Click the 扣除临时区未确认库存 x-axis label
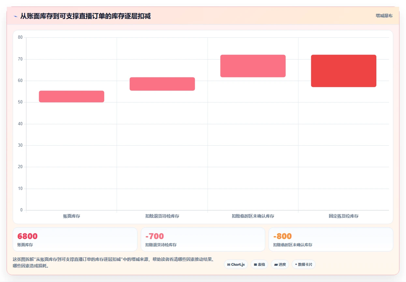406x282 pixels. click(253, 216)
